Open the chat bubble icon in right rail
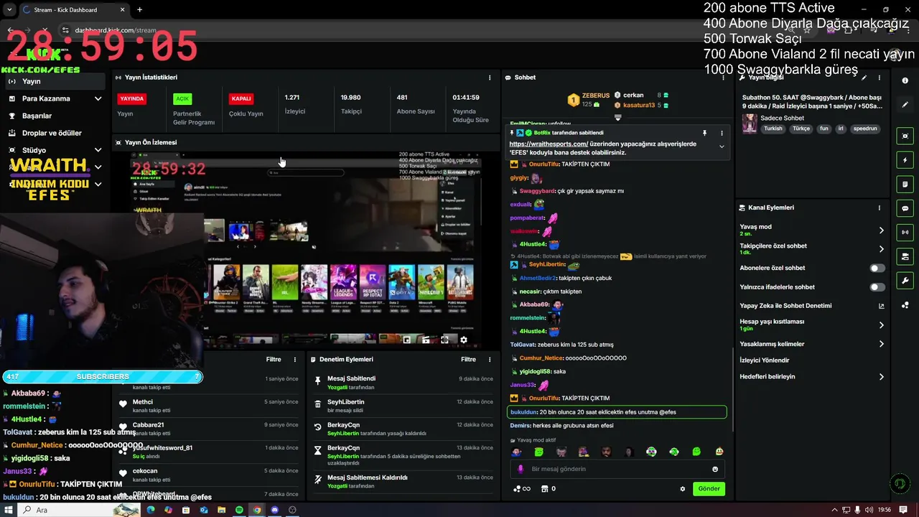 905,208
